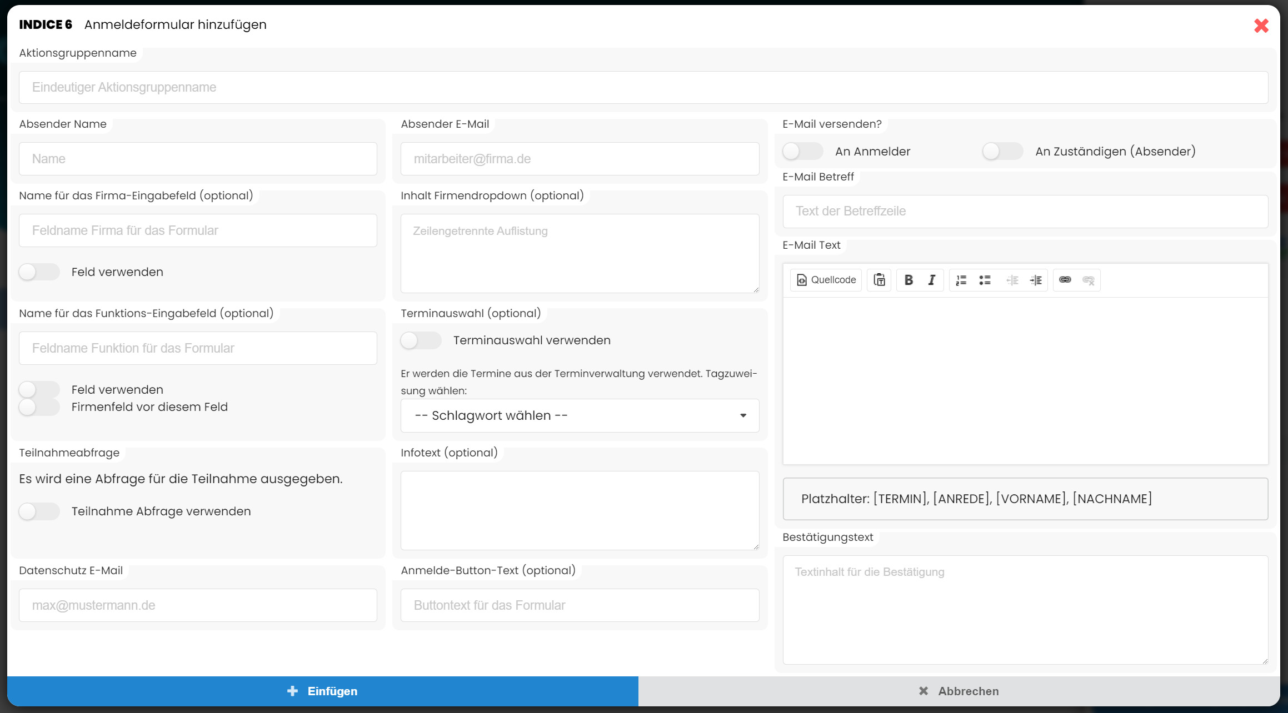1288x713 pixels.
Task: Click the Einfügen button
Action: (323, 691)
